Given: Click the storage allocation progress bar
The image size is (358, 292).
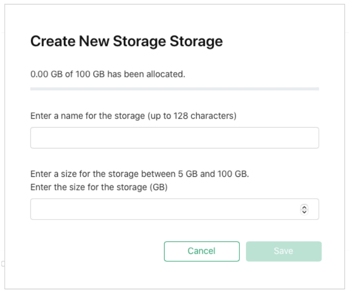Looking at the screenshot, I should [x=175, y=89].
